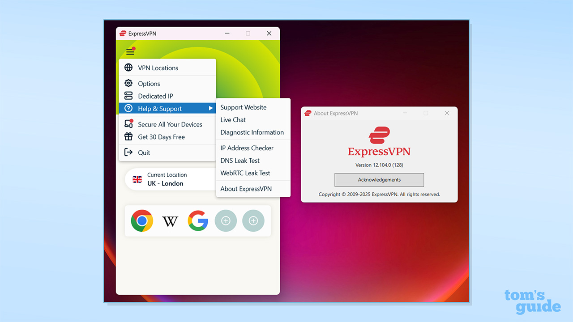Screen dimensions: 573x322
Task: Open the Chrome shortcut icon
Action: pos(141,220)
